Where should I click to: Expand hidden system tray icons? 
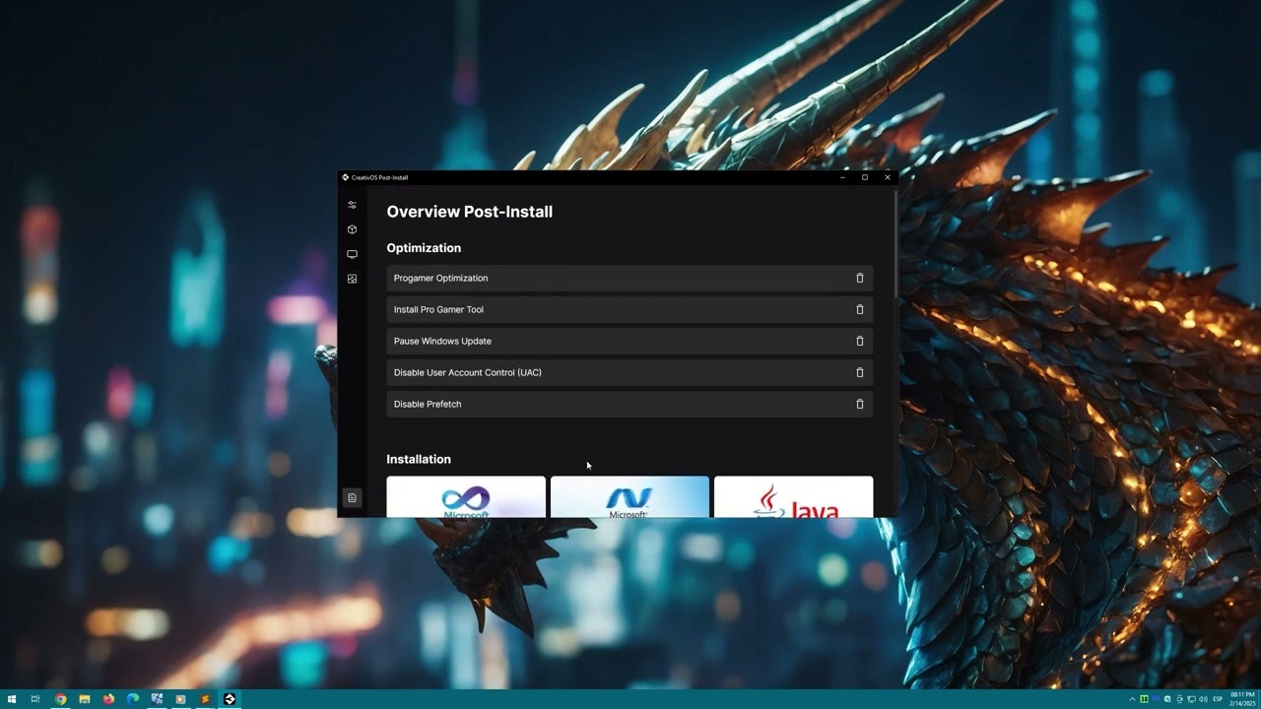1132,699
